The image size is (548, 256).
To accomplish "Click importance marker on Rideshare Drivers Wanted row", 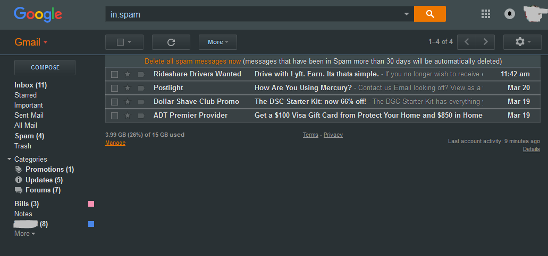I will click(141, 74).
